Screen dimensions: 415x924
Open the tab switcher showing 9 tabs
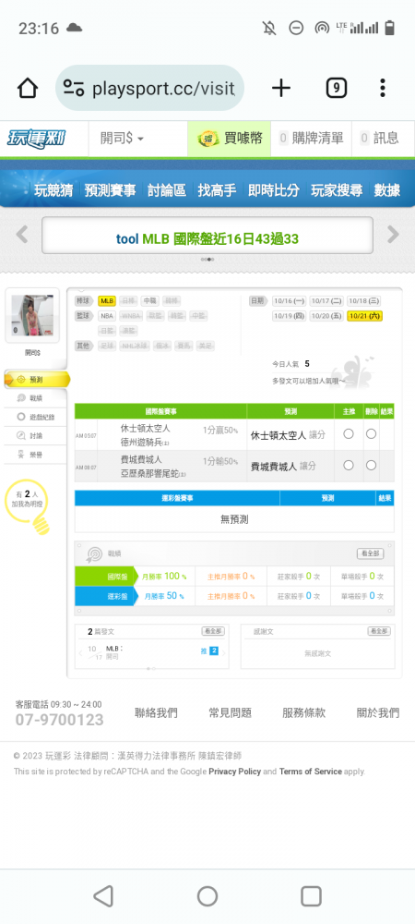[x=337, y=89]
